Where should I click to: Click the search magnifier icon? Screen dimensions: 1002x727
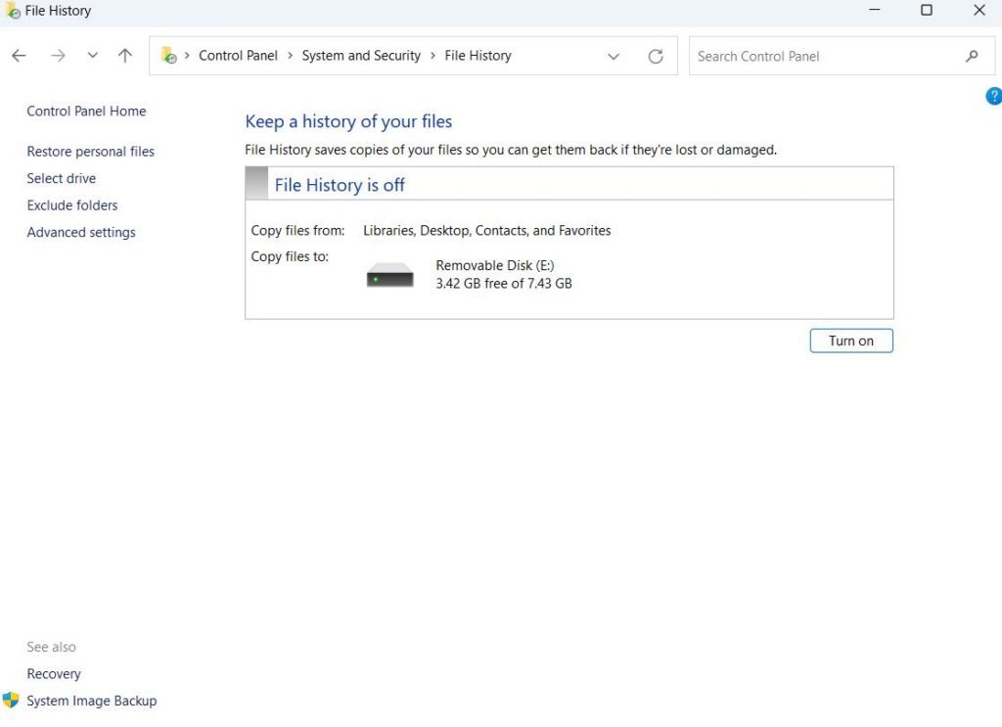coord(972,56)
